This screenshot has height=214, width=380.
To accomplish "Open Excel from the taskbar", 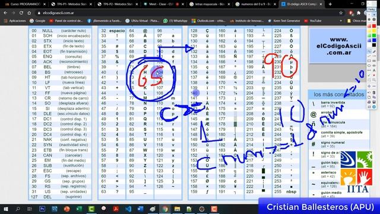I will point(79,209).
